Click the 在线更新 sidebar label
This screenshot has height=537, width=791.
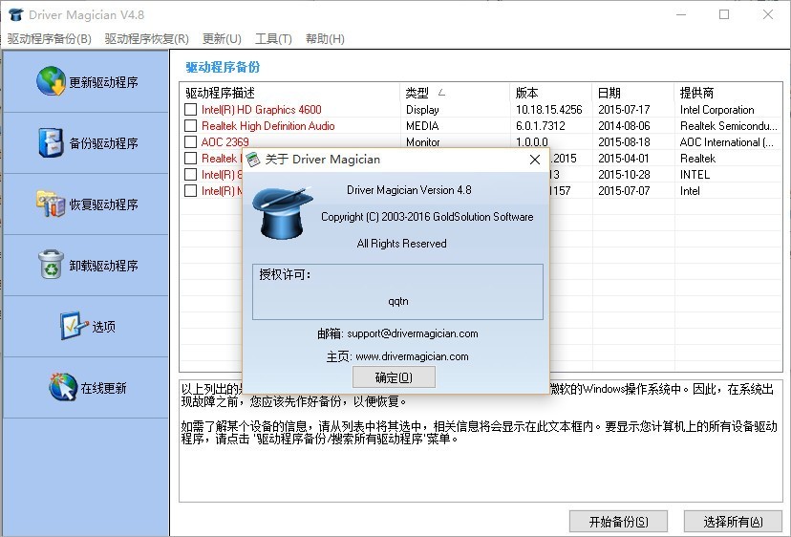click(x=103, y=388)
